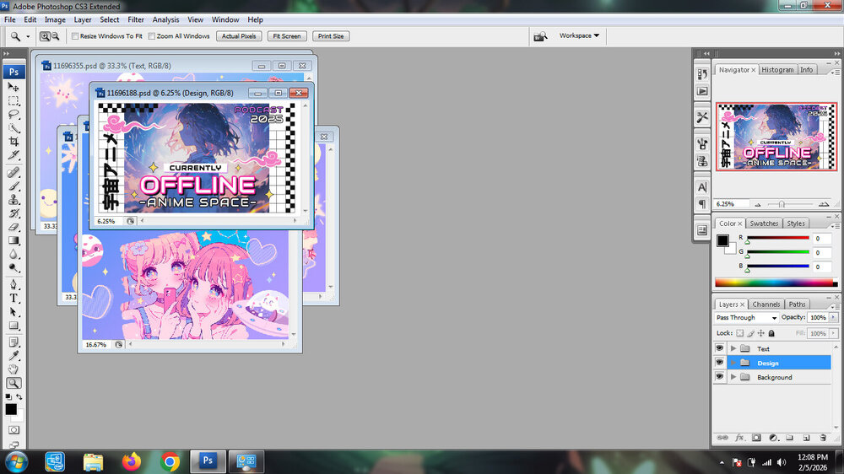Image resolution: width=844 pixels, height=474 pixels.
Task: Switch to the Swatches tab
Action: pyautogui.click(x=764, y=224)
